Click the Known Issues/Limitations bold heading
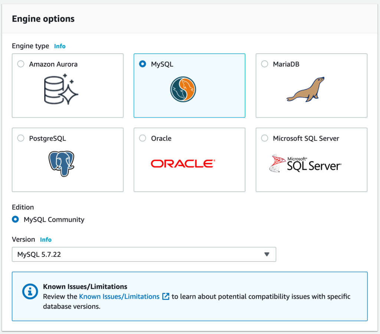The image size is (380, 334). point(85,286)
